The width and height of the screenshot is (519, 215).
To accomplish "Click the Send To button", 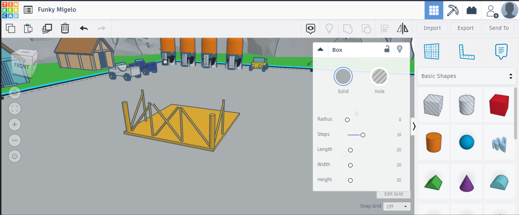I will [x=499, y=28].
